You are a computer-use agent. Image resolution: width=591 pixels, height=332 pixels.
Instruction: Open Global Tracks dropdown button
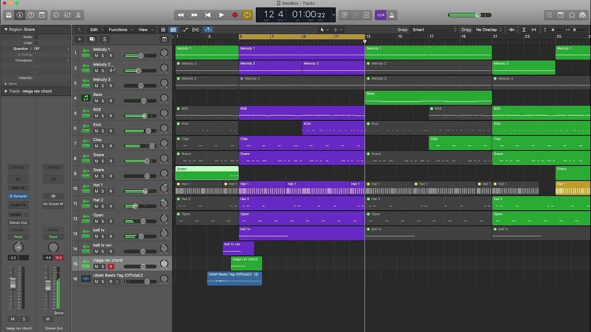164,39
